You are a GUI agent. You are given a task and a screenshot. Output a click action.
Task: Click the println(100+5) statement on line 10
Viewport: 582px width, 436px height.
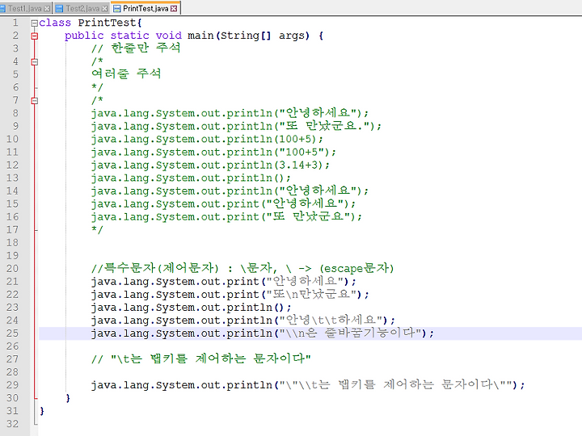(207, 140)
